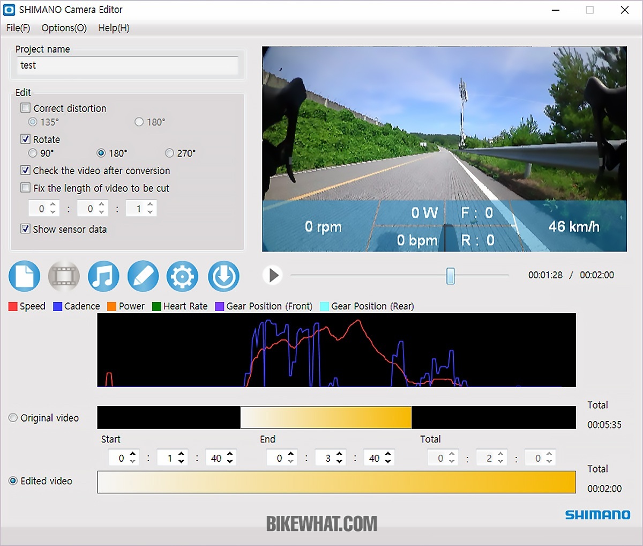643x546 pixels.
Task: Decrease the Start minutes stepper
Action: click(x=181, y=461)
